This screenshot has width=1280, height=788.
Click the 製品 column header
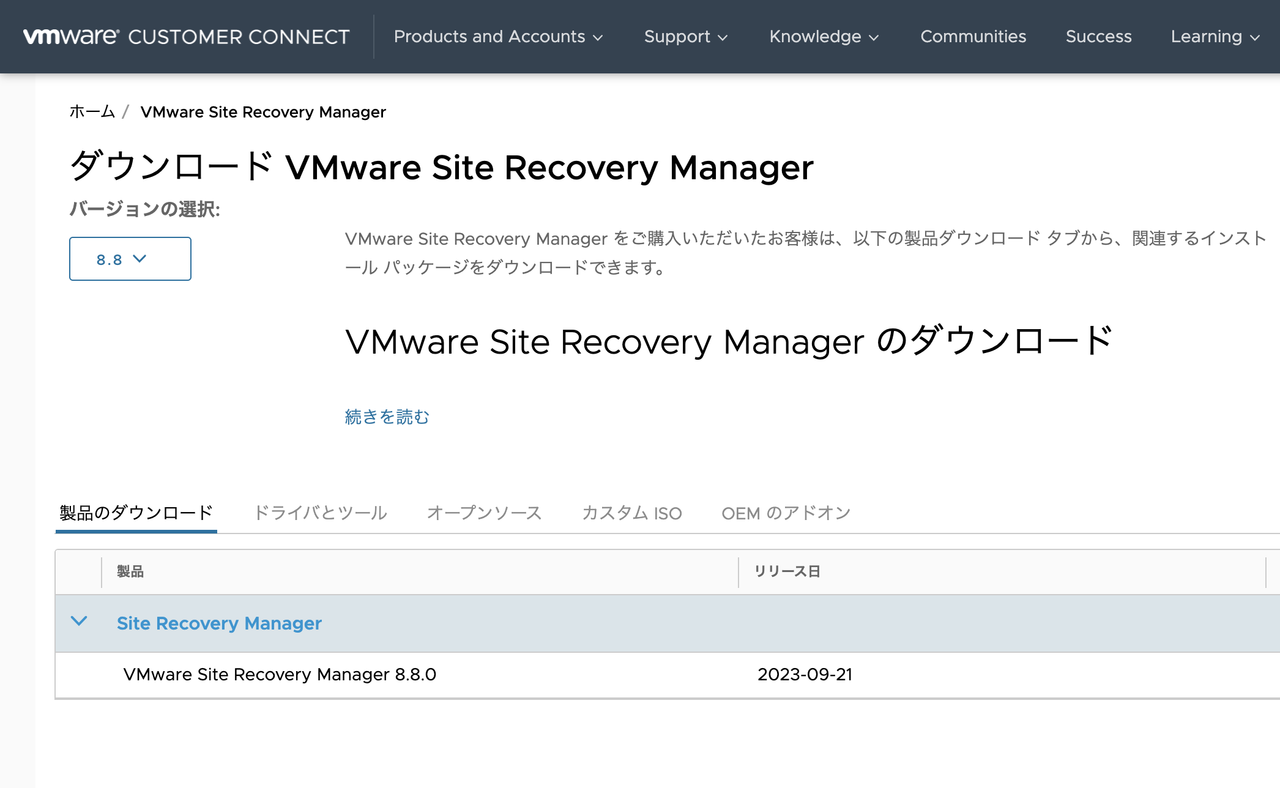tap(130, 571)
